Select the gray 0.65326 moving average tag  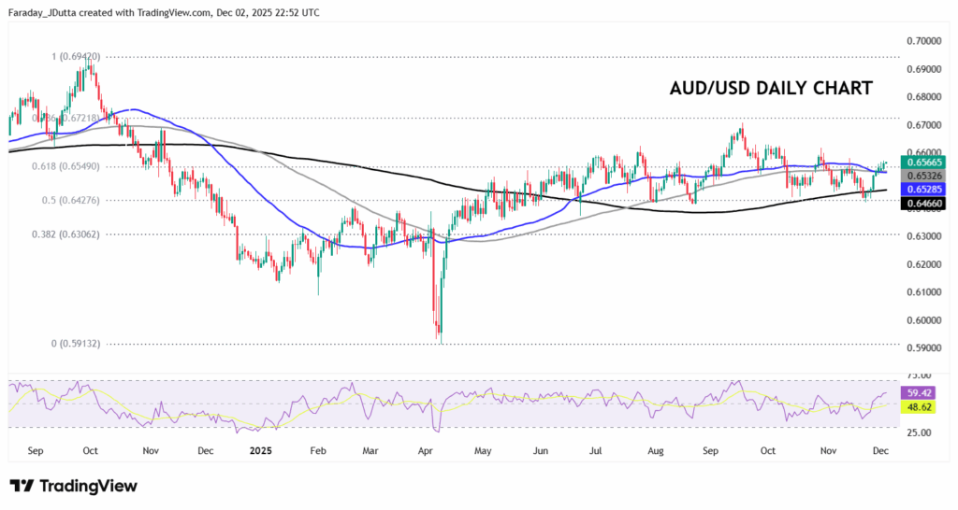pos(923,176)
